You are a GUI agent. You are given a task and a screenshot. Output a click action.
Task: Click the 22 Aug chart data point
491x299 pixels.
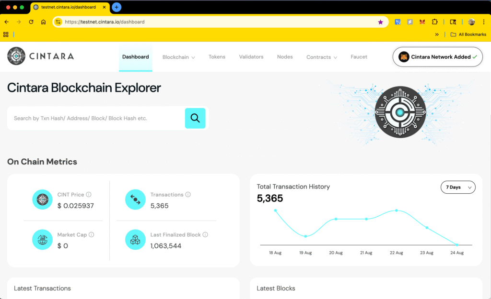[x=397, y=210]
